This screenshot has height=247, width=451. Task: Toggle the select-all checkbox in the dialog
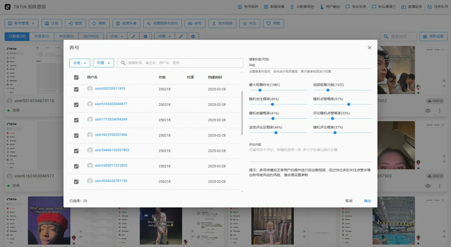point(76,77)
